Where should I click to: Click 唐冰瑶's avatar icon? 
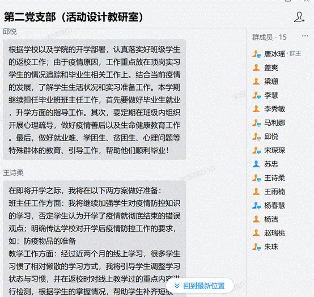(256, 54)
